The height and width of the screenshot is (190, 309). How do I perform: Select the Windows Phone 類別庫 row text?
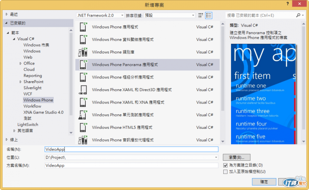pos(113,52)
